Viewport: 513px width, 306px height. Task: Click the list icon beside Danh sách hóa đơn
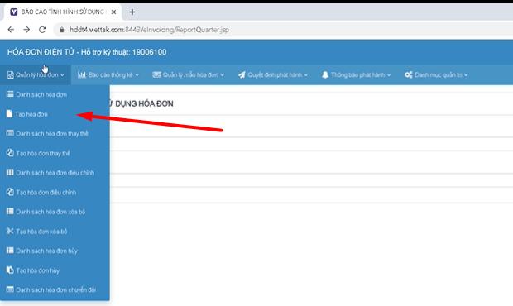(x=10, y=94)
